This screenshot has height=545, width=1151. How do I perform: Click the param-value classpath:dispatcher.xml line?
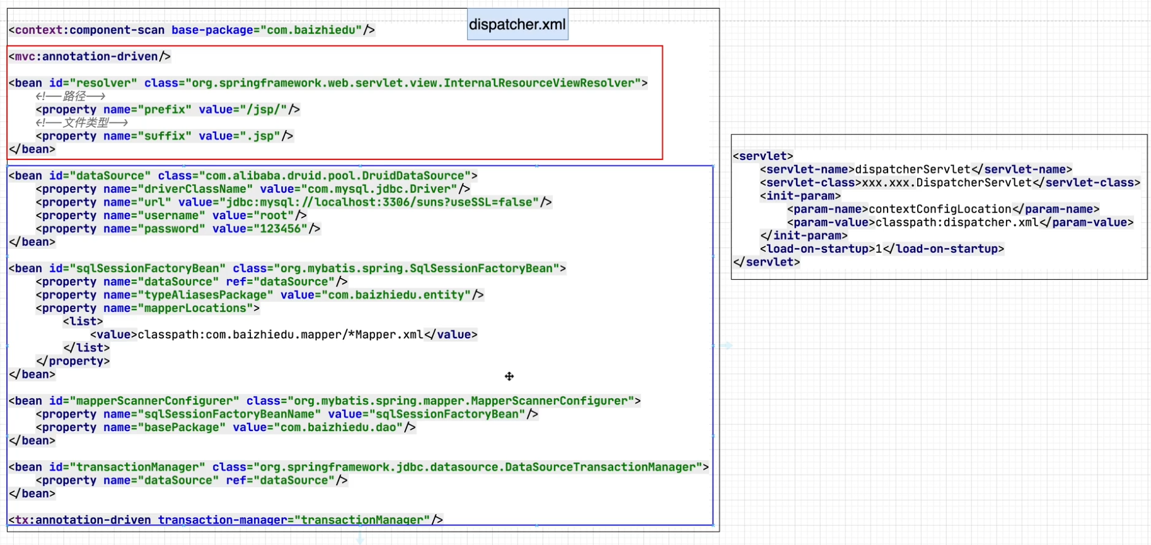pos(959,222)
